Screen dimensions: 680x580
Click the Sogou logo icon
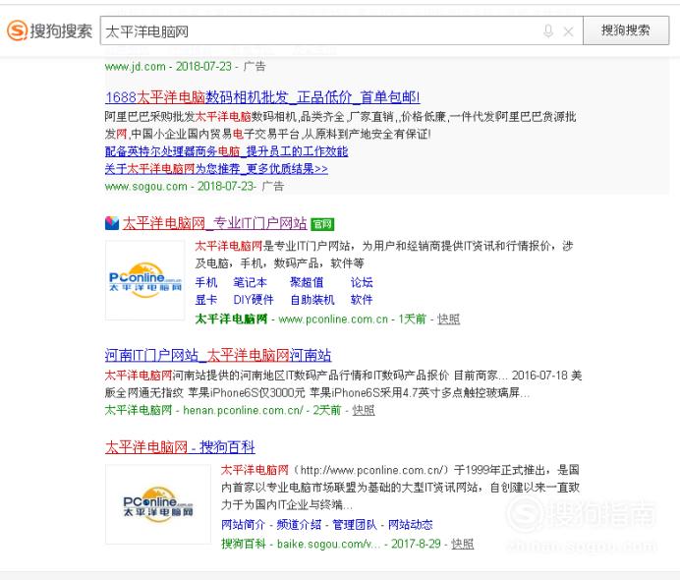click(18, 30)
